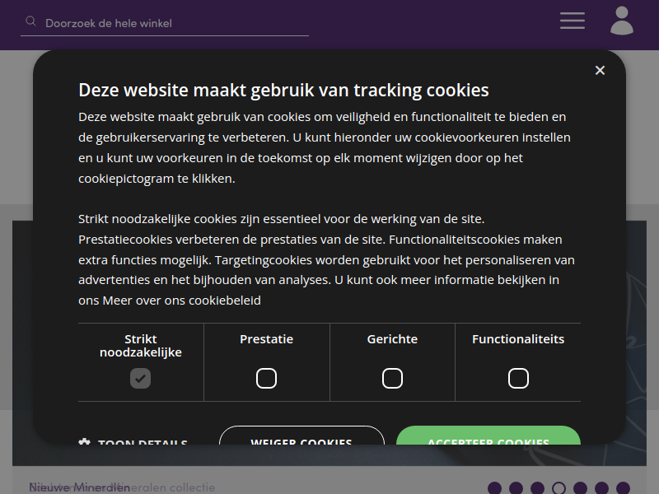Screen dimensions: 659x494
Task: Enable the Prestatie cookies checkbox
Action: (266, 378)
